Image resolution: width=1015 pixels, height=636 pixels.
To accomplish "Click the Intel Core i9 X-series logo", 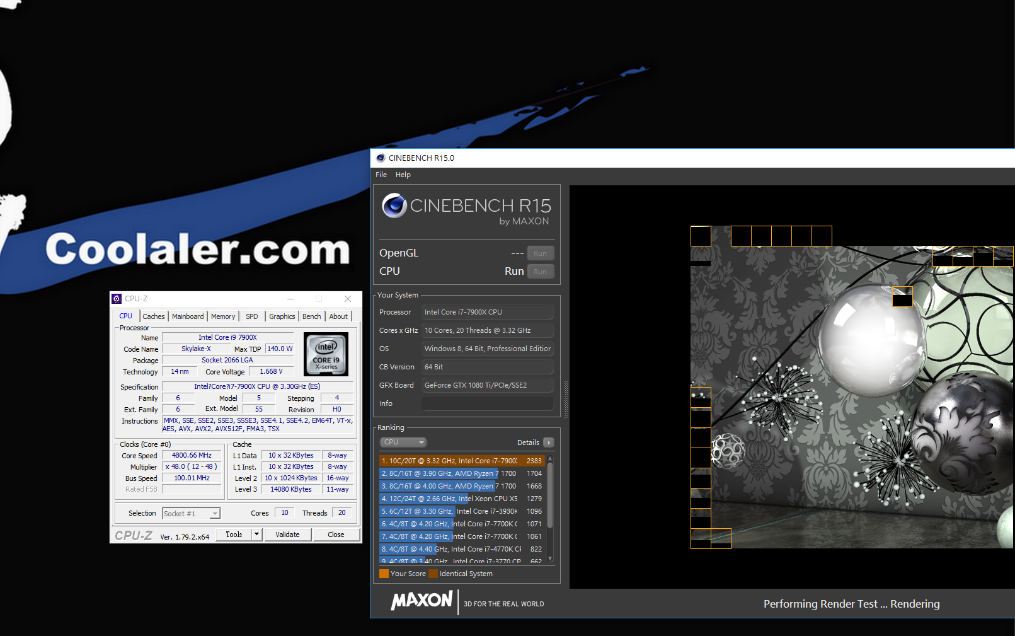I will pyautogui.click(x=326, y=355).
